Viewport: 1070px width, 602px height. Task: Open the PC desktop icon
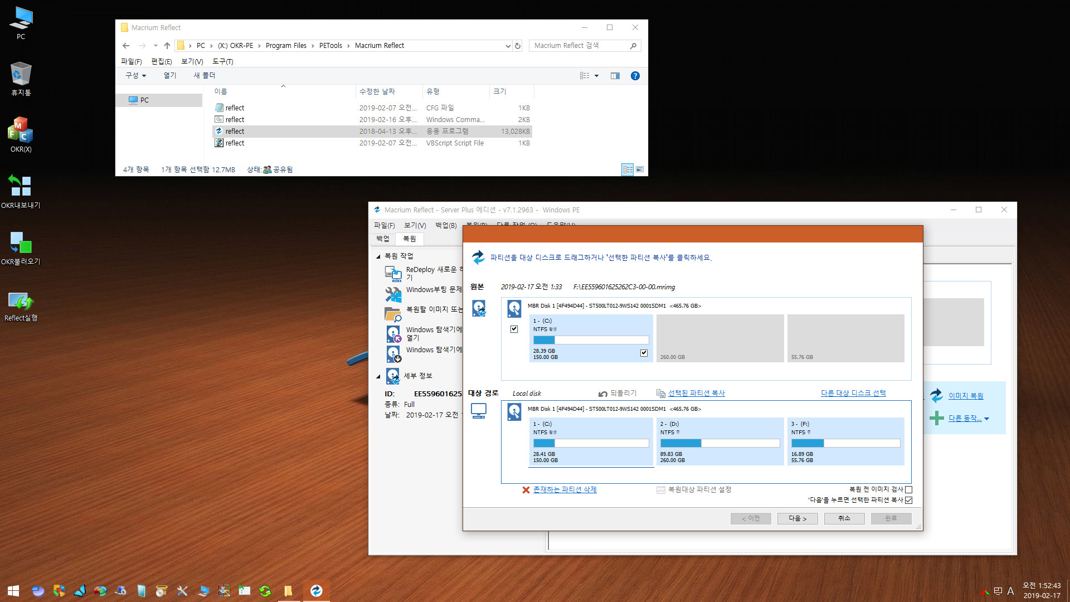coord(21,23)
